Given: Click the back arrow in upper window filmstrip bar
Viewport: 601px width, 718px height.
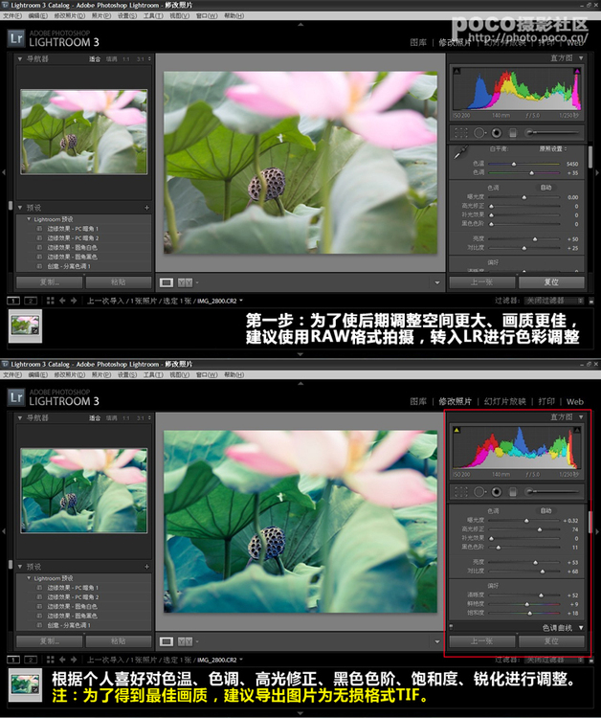Looking at the screenshot, I should [x=62, y=301].
